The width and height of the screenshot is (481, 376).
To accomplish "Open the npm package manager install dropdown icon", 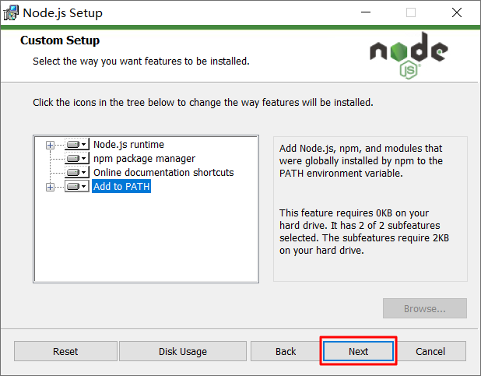I will (x=77, y=158).
